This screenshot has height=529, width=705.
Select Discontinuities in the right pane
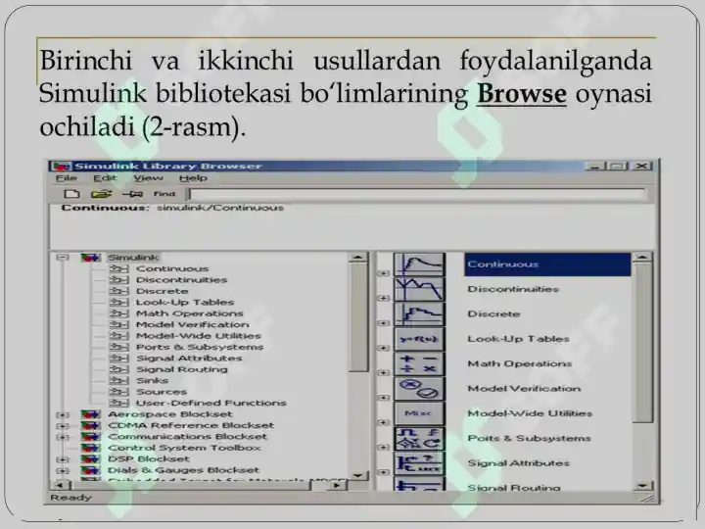tap(513, 289)
